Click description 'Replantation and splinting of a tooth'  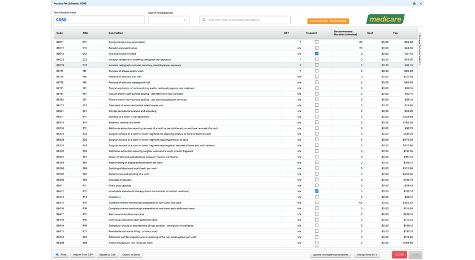tap(129, 174)
